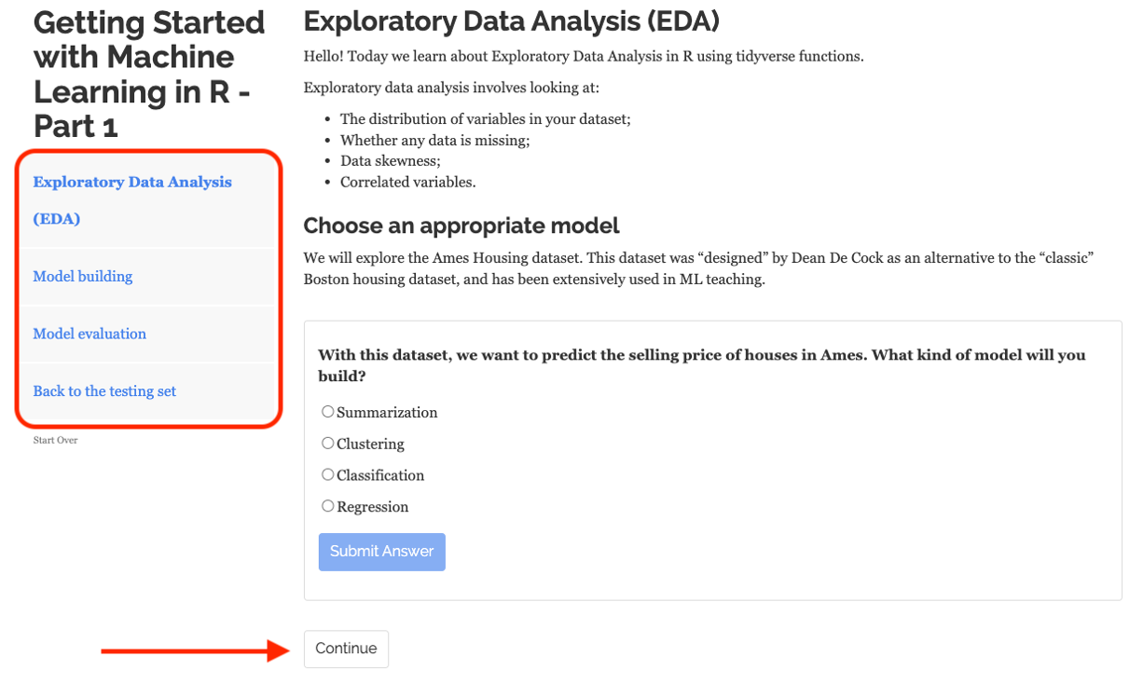The width and height of the screenshot is (1143, 684).
Task: Switch to the Model evaluation section
Action: point(90,334)
